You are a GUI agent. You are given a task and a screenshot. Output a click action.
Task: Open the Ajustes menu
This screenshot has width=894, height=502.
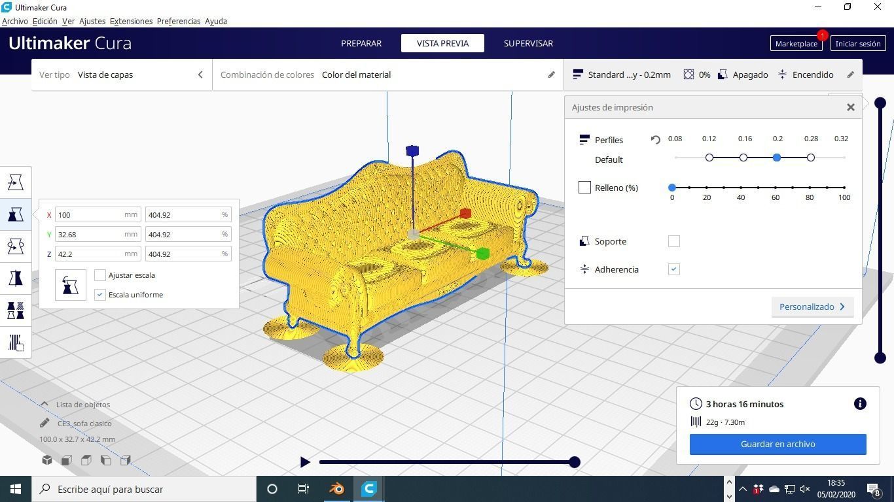pyautogui.click(x=92, y=21)
